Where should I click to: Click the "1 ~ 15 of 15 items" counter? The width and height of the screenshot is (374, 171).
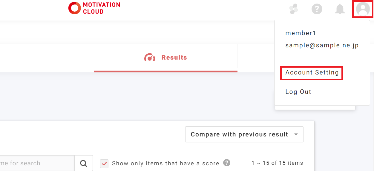pyautogui.click(x=277, y=163)
